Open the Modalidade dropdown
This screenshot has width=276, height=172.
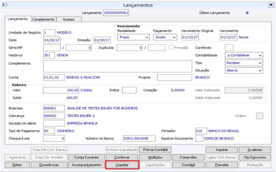tap(134, 37)
